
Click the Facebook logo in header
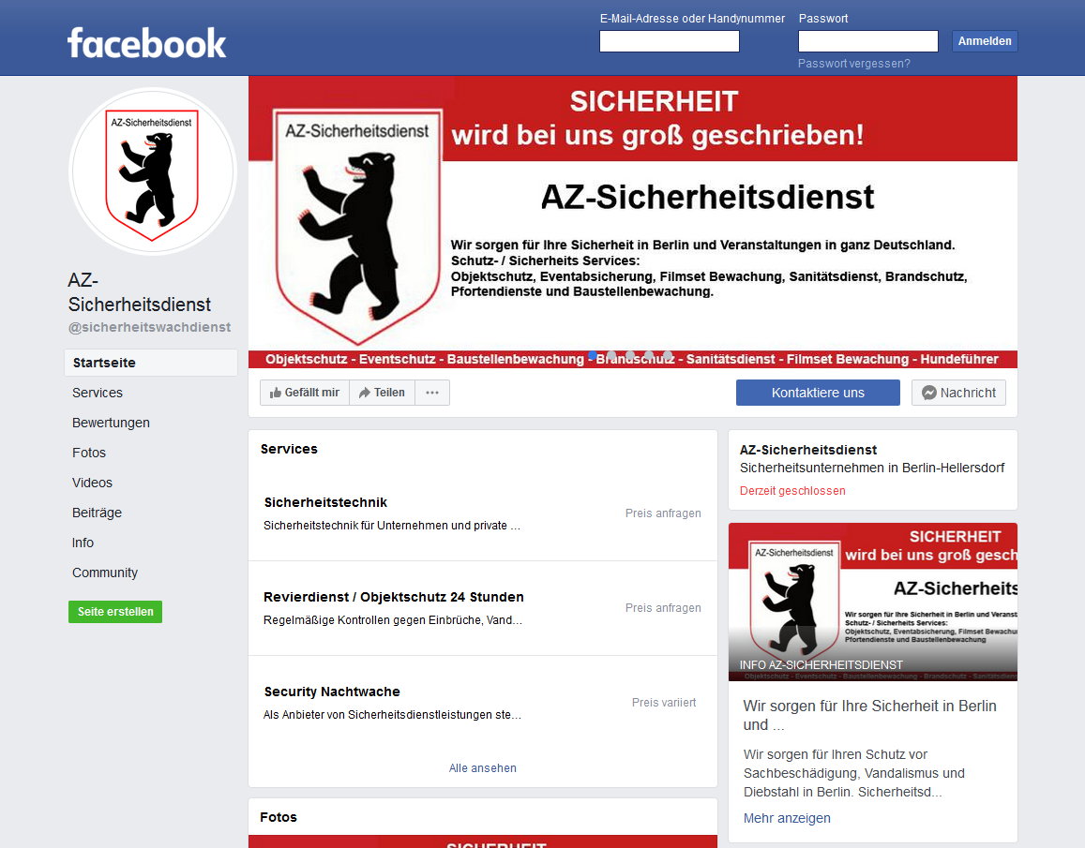click(x=146, y=43)
